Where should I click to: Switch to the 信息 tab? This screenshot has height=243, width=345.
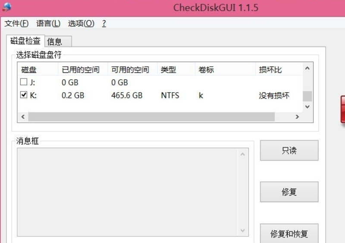[55, 41]
